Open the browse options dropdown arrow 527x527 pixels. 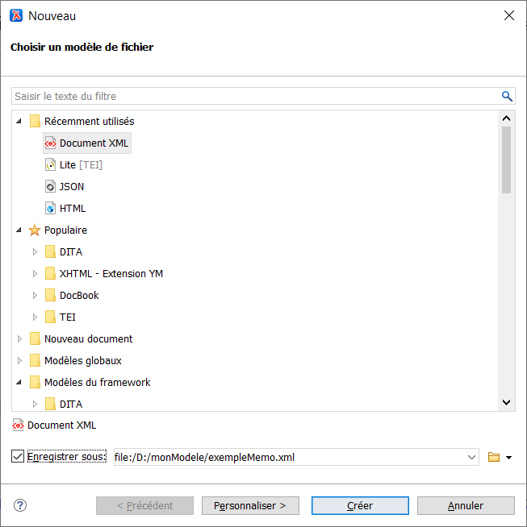[508, 458]
